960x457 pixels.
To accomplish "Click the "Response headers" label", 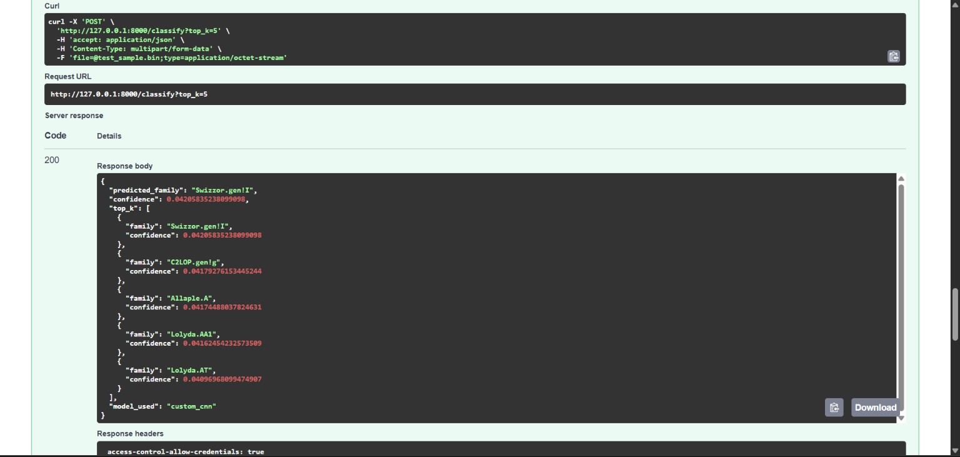I will 130,433.
